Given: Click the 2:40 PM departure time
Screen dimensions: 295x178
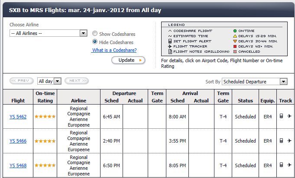Looking at the screenshot, I should coord(111,141).
